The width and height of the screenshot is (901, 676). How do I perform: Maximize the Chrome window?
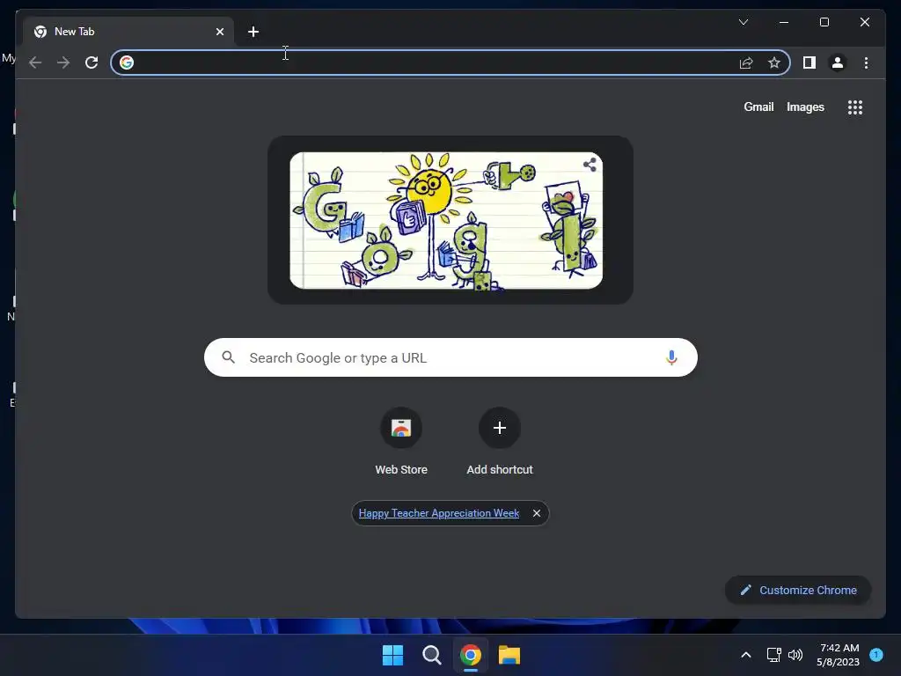tap(824, 22)
